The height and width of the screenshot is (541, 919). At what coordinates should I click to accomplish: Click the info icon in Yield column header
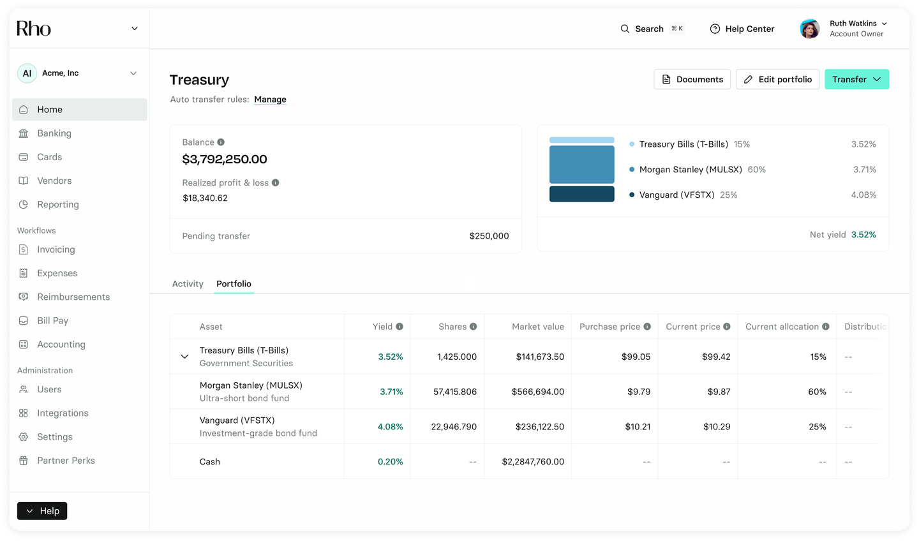[400, 327]
